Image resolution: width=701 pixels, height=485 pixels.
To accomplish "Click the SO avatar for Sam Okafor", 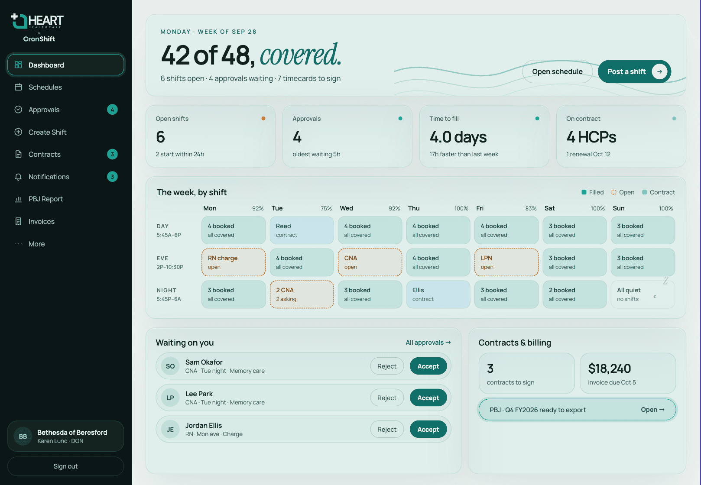I will [170, 366].
